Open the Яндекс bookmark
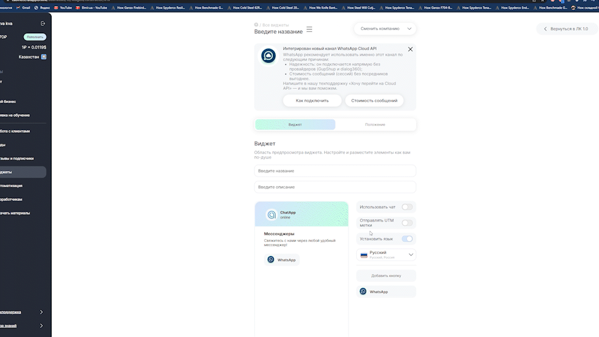 click(x=42, y=7)
